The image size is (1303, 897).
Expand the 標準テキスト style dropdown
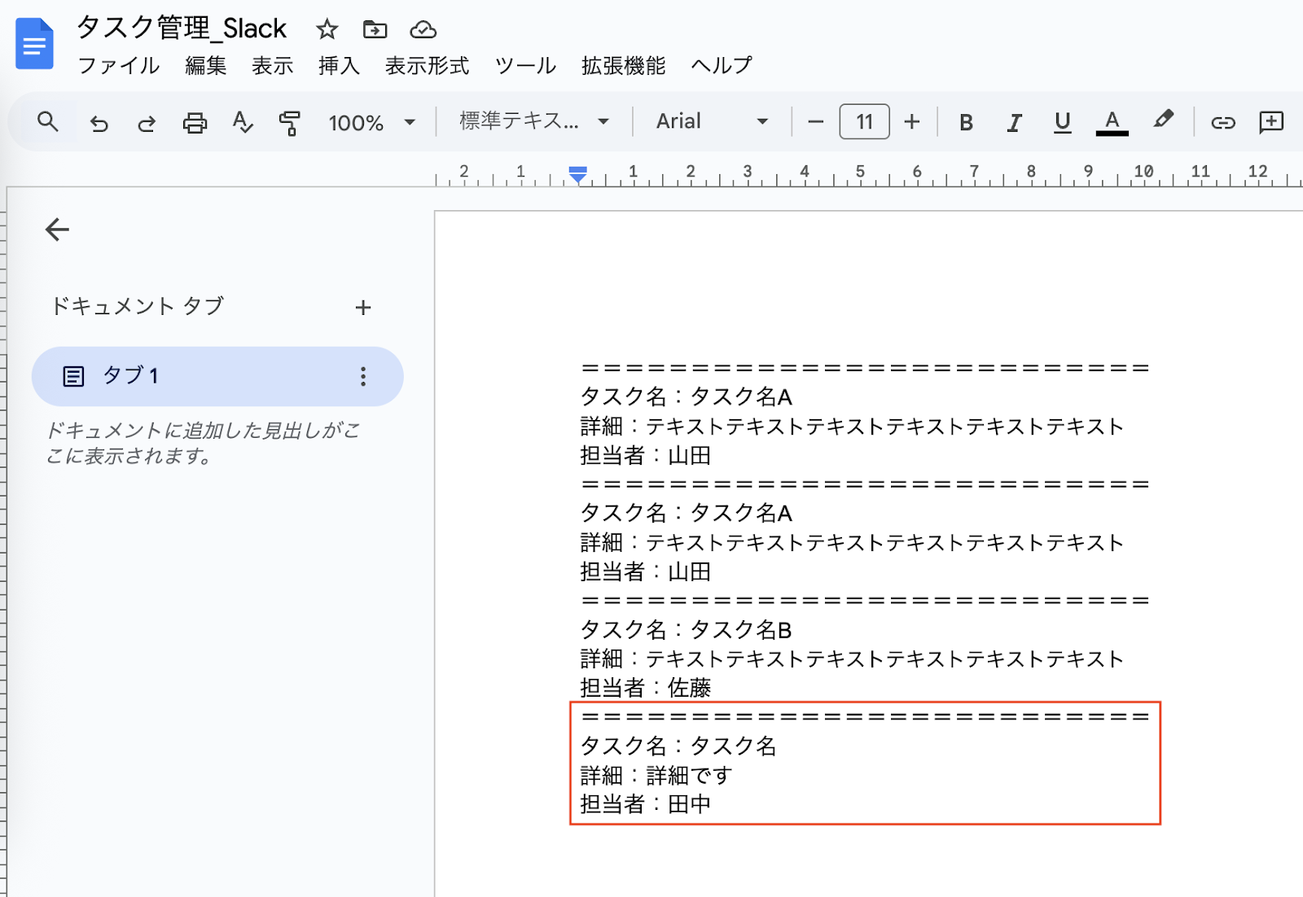click(x=533, y=122)
